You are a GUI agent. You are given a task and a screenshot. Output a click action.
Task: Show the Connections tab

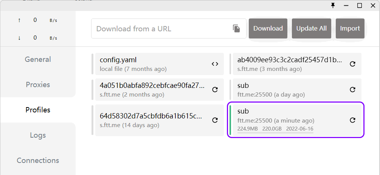[38, 160]
